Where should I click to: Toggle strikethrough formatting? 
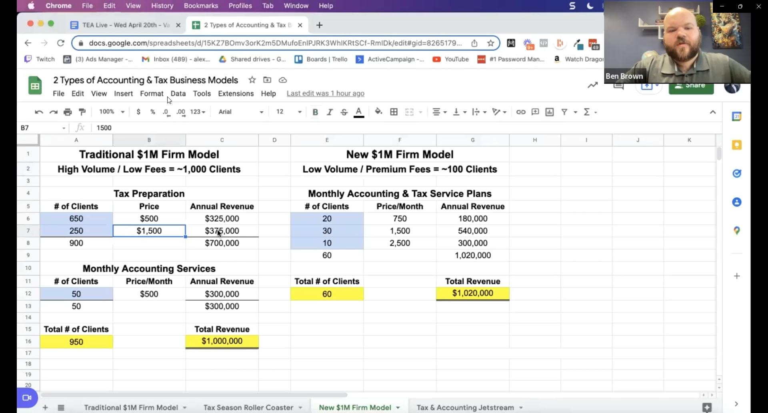click(344, 112)
